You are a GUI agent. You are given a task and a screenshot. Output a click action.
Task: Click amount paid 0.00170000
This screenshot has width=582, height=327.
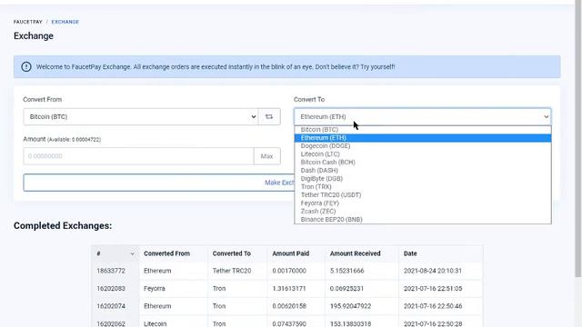pyautogui.click(x=289, y=271)
